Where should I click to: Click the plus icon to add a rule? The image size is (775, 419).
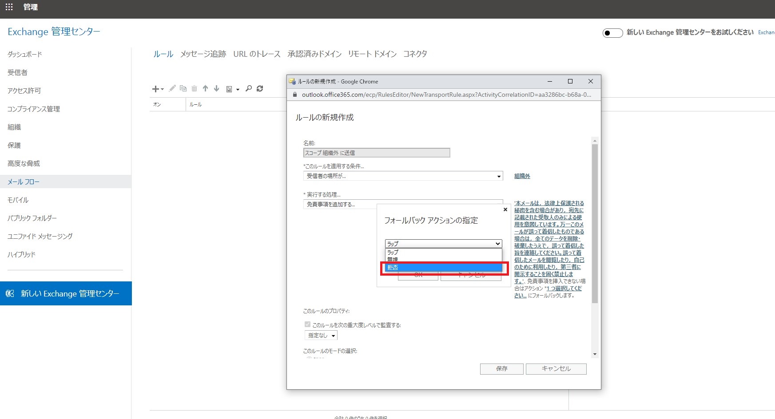point(156,89)
